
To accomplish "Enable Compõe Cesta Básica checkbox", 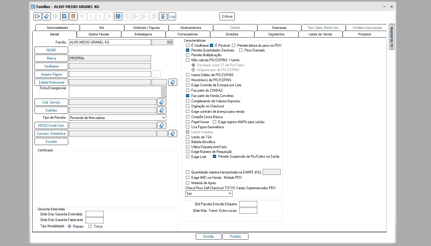I will pyautogui.click(x=187, y=117).
